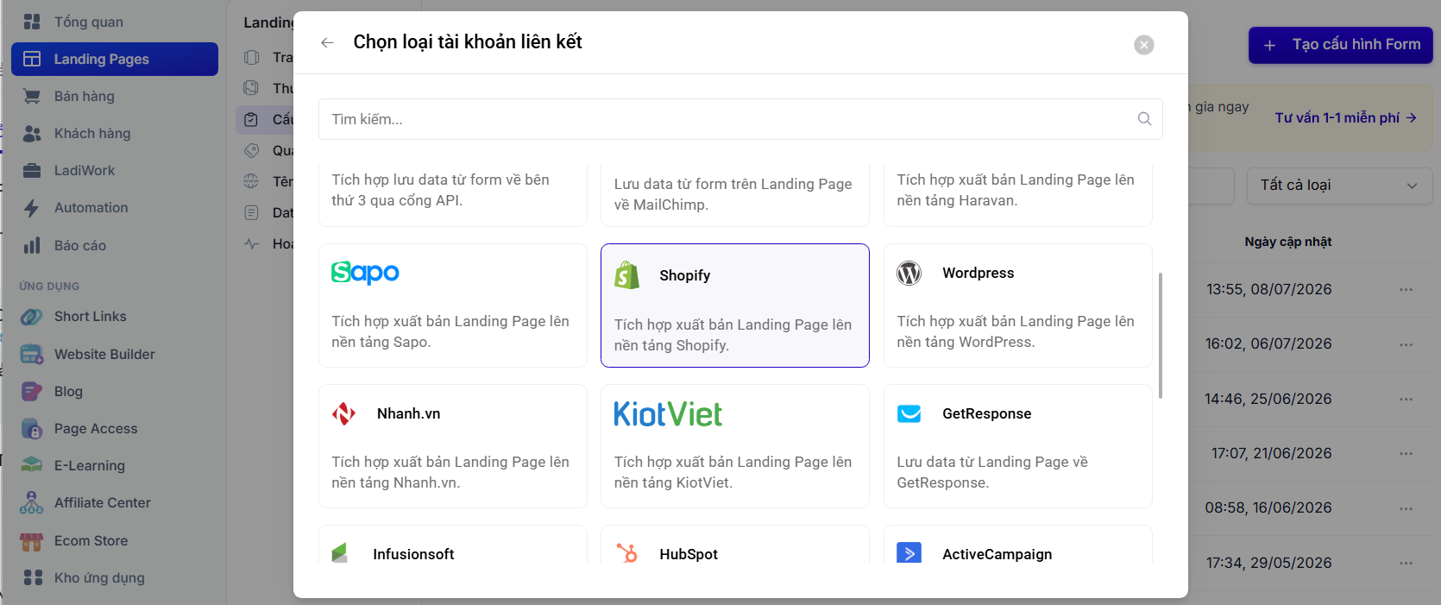Screen dimensions: 1441x605
Task: Click the Short Links icon
Action: (x=32, y=317)
